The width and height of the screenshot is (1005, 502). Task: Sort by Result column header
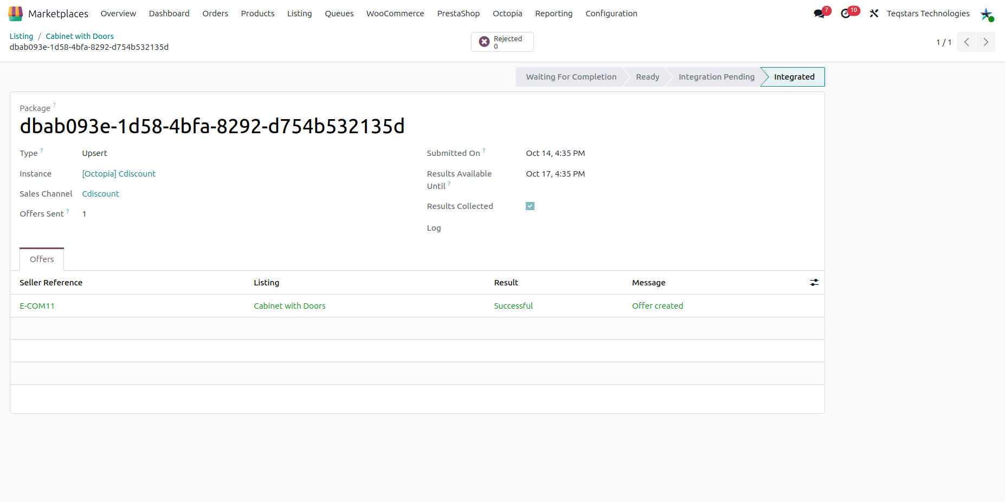[506, 283]
